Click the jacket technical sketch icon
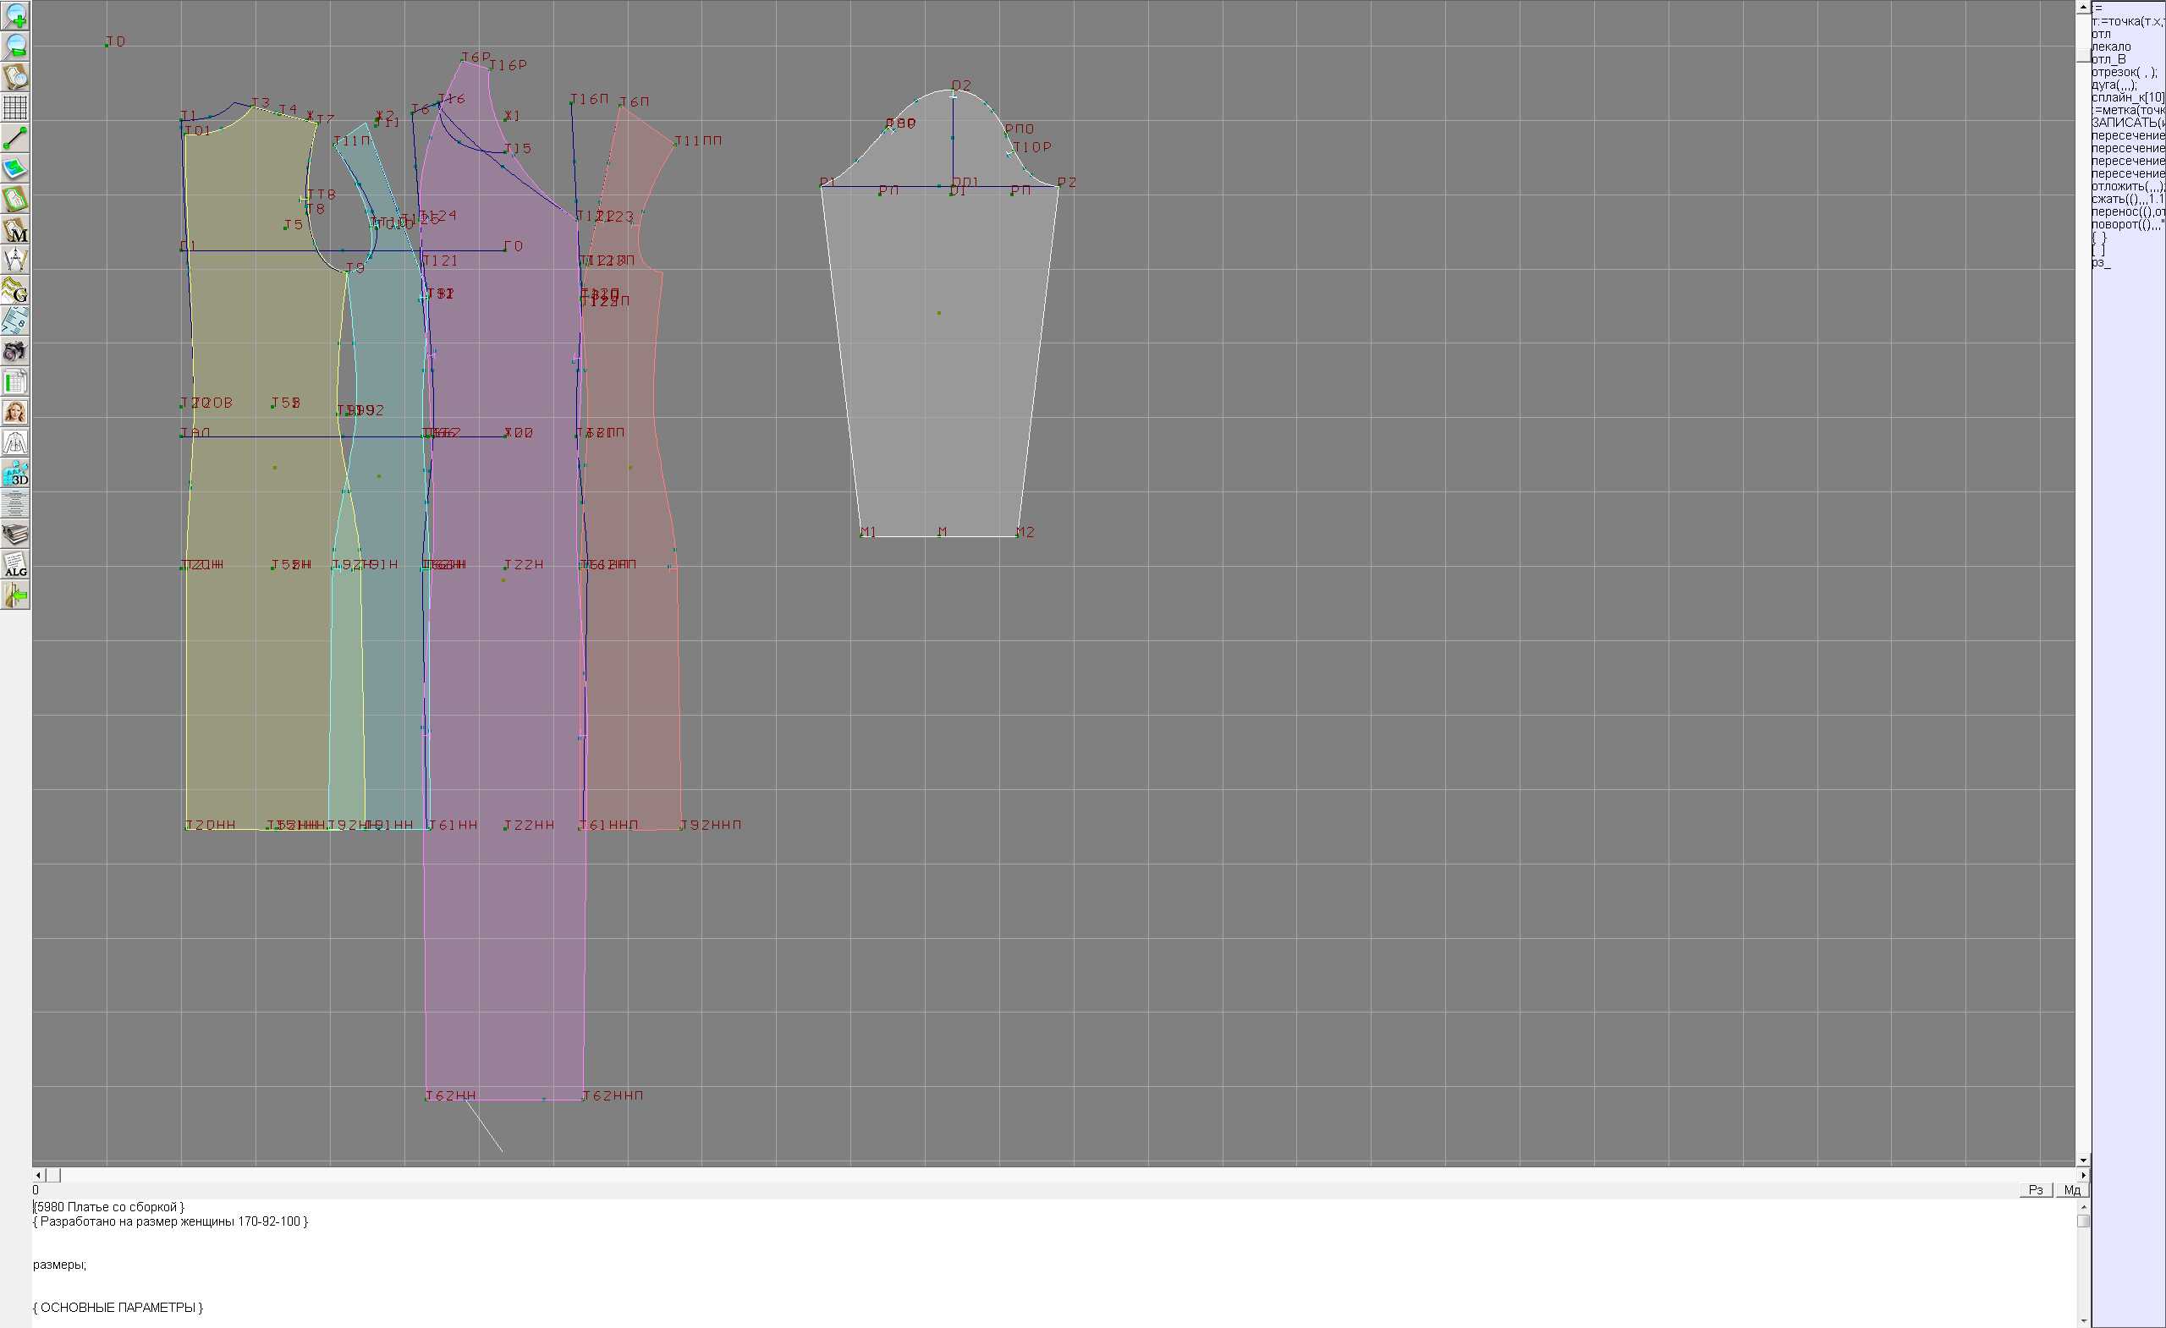Screen dimensions: 2166x1328 15,443
